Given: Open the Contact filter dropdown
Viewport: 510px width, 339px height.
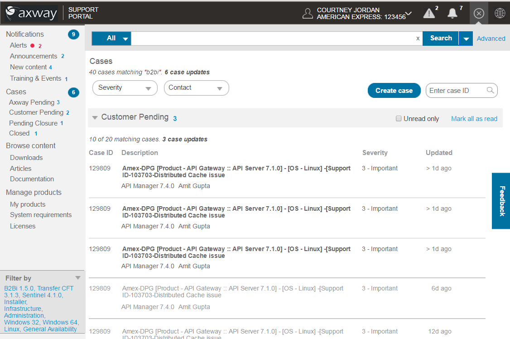Looking at the screenshot, I should 196,88.
